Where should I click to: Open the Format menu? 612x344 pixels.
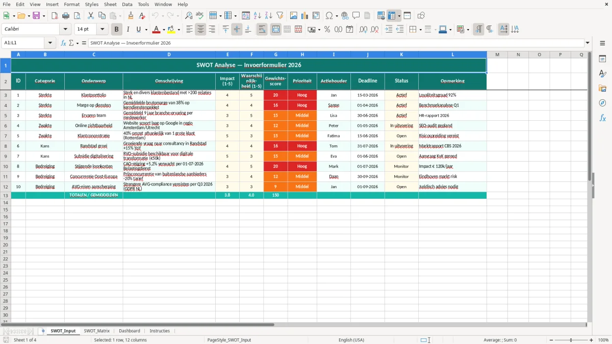point(71,4)
